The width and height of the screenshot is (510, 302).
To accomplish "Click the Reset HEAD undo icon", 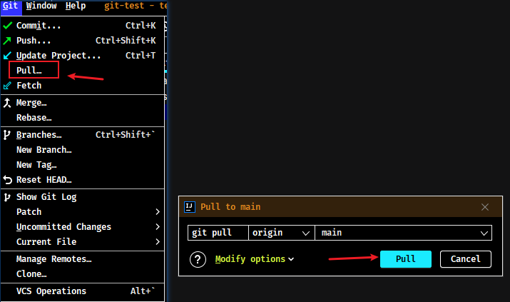I will pyautogui.click(x=7, y=180).
